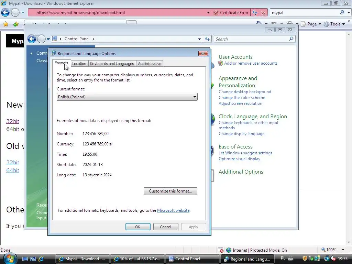Click the Internet Explorer back button

(5, 13)
